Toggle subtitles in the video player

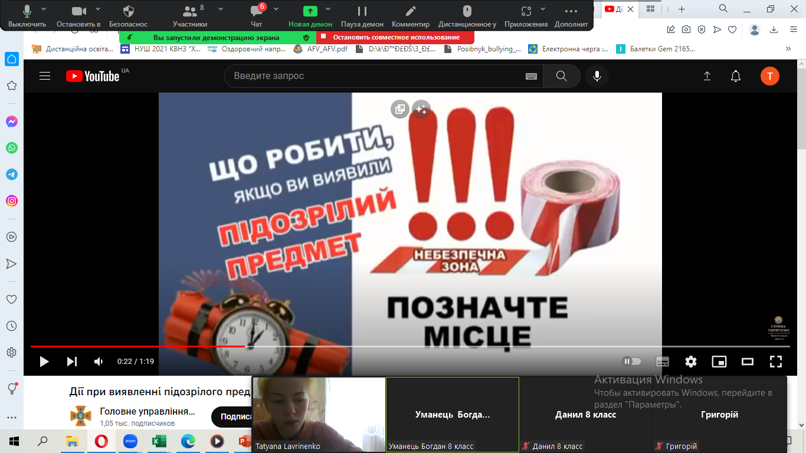pos(663,362)
